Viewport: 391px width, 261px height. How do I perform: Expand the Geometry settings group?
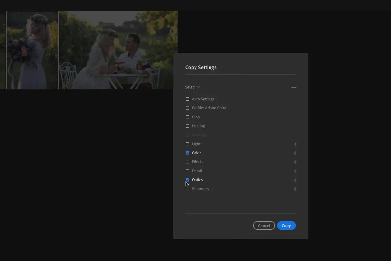tap(295, 189)
